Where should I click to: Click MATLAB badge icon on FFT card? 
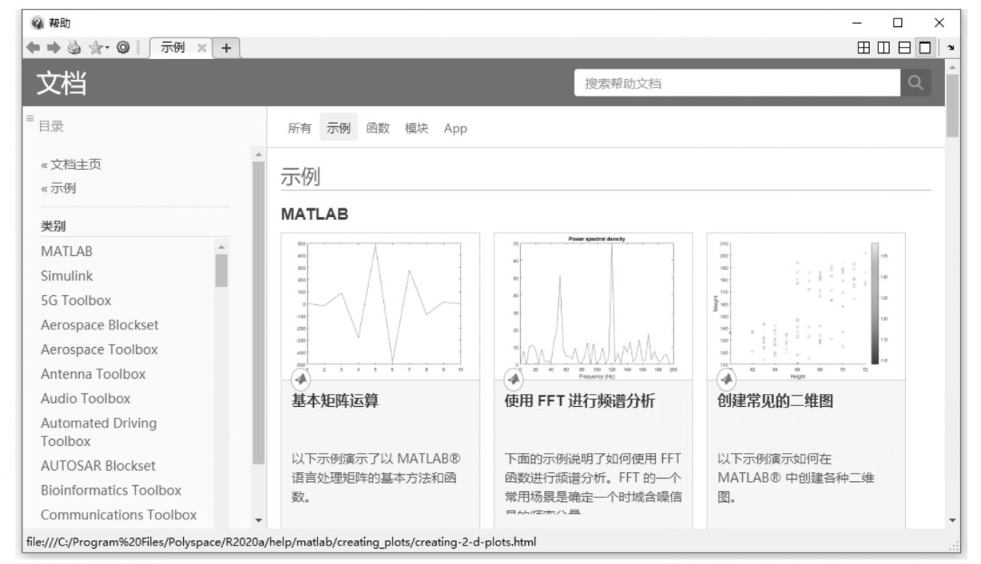click(515, 379)
